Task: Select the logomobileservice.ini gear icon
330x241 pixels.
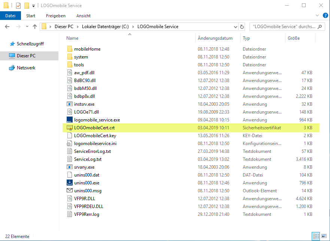Action: pyautogui.click(x=69, y=144)
